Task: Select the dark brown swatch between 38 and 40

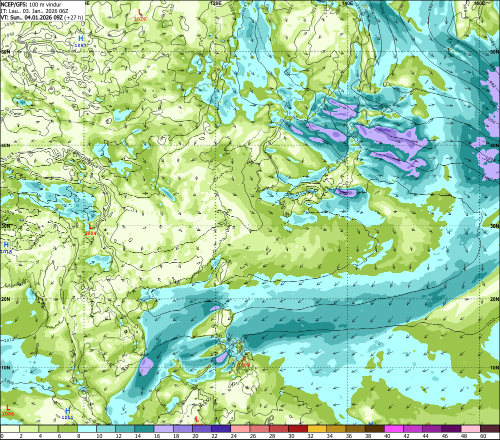Action: click(374, 429)
